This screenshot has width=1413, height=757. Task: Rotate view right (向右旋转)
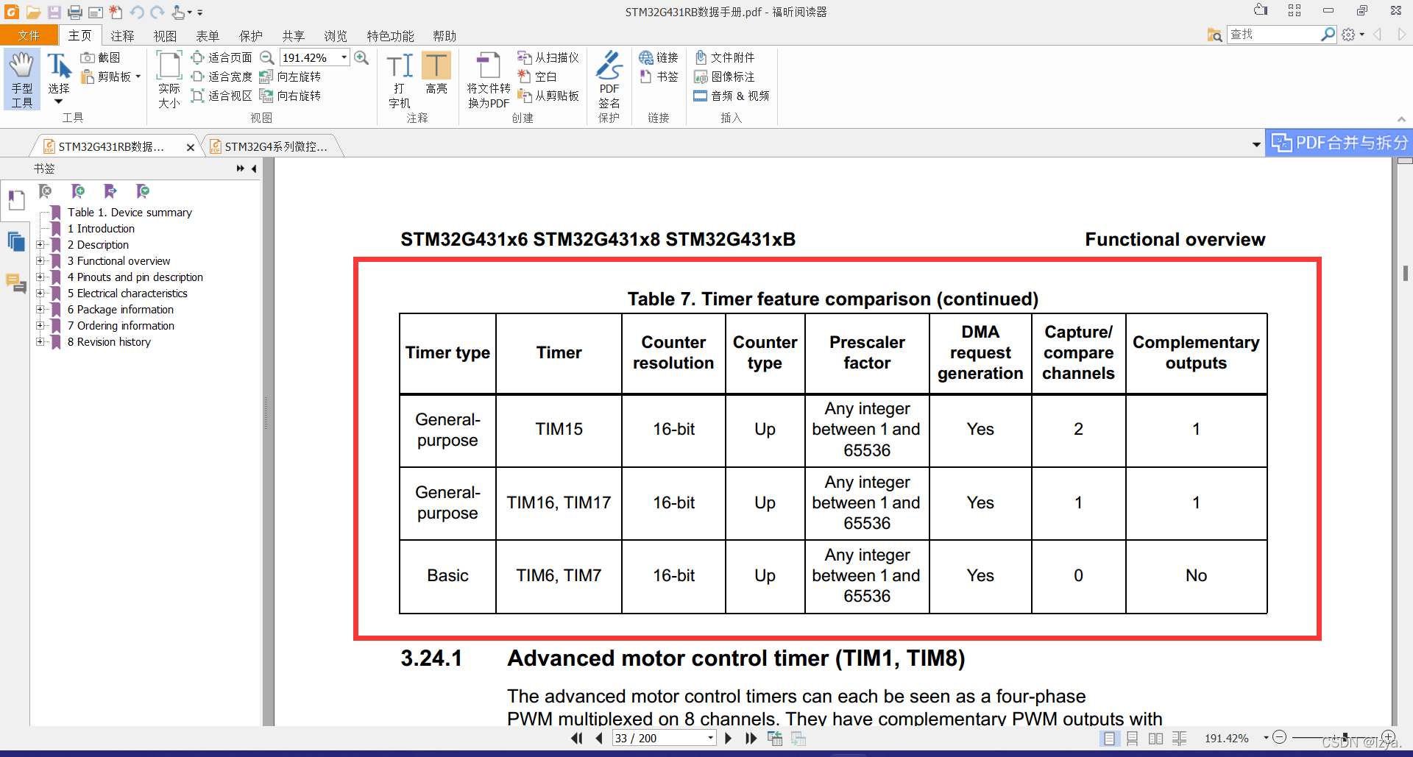coord(290,96)
